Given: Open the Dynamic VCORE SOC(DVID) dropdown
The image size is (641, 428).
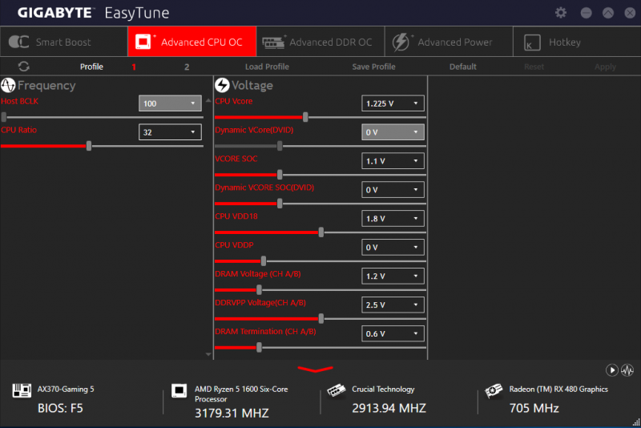Looking at the screenshot, I should (393, 190).
